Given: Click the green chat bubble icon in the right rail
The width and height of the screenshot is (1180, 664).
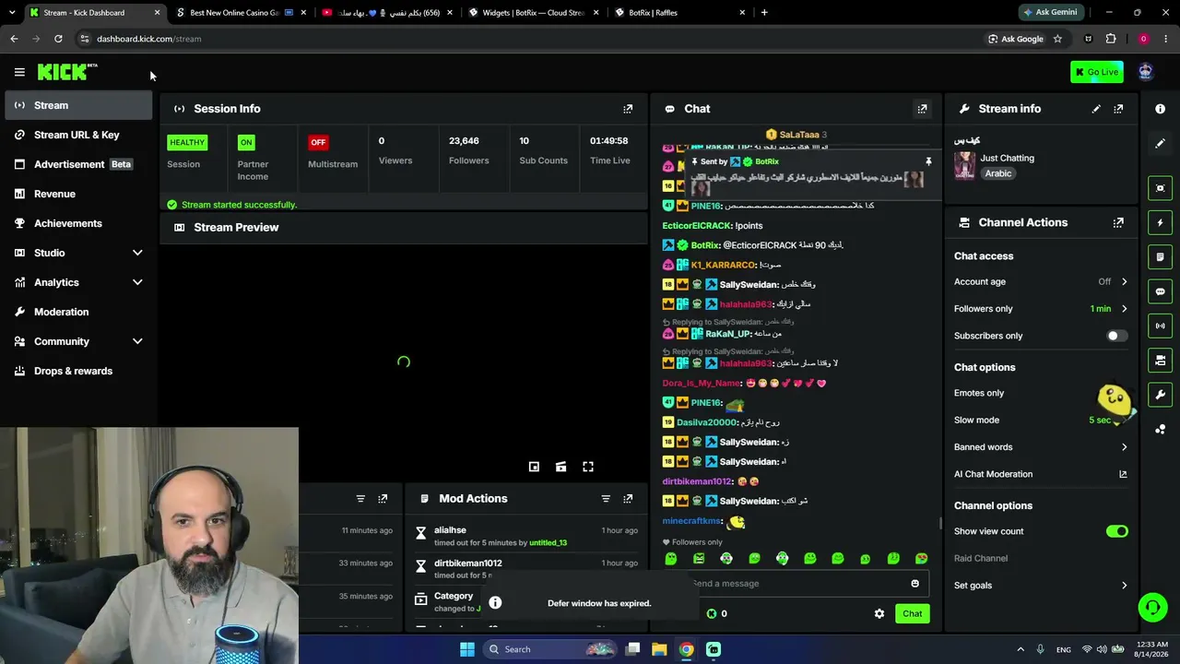Looking at the screenshot, I should click(1160, 291).
